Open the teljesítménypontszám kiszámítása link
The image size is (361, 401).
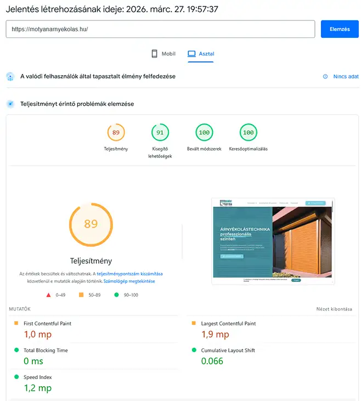point(129,274)
